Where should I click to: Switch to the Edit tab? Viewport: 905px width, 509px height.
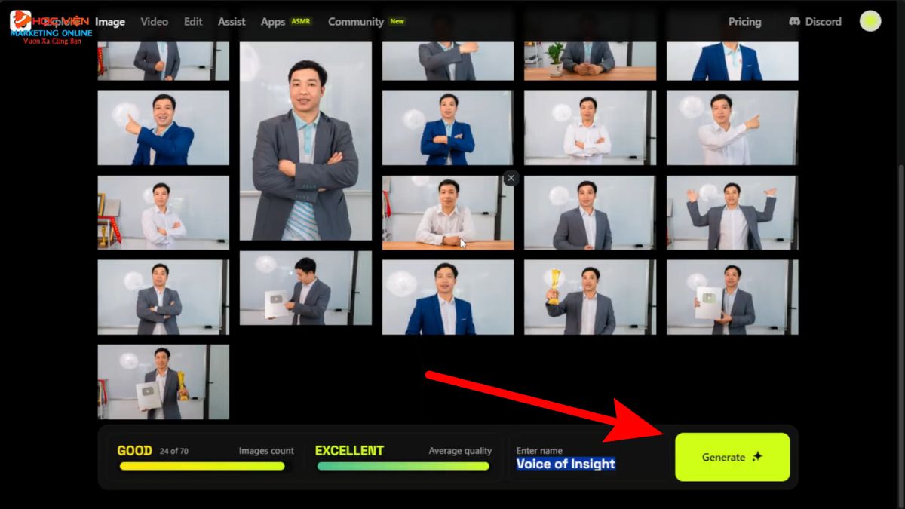pos(193,22)
